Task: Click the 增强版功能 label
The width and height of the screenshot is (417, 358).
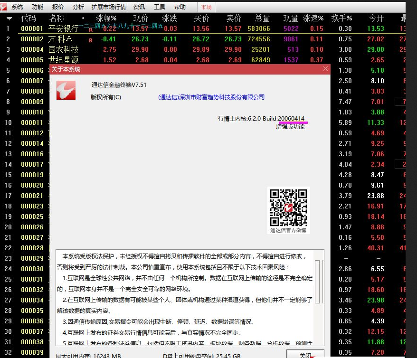Action: tap(290, 126)
